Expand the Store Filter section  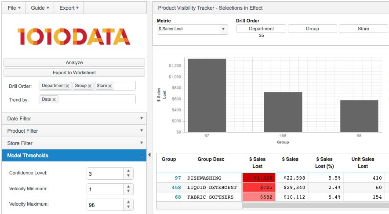click(x=74, y=143)
